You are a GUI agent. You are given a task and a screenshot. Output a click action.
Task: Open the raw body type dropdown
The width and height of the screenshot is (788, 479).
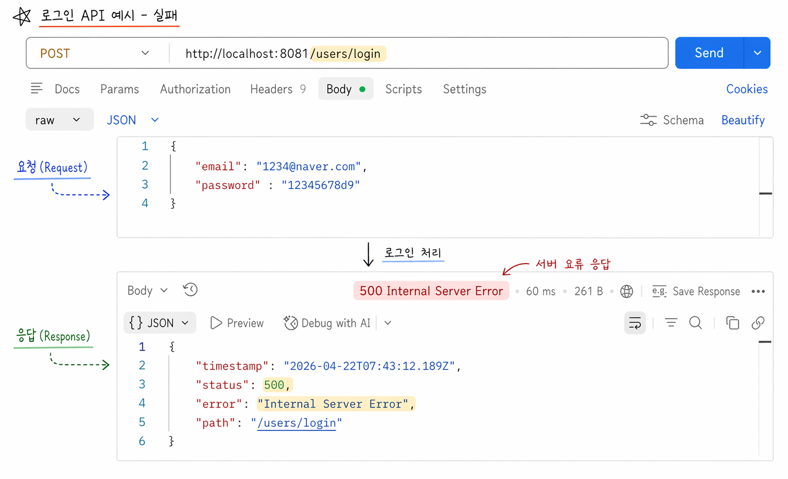pyautogui.click(x=59, y=120)
